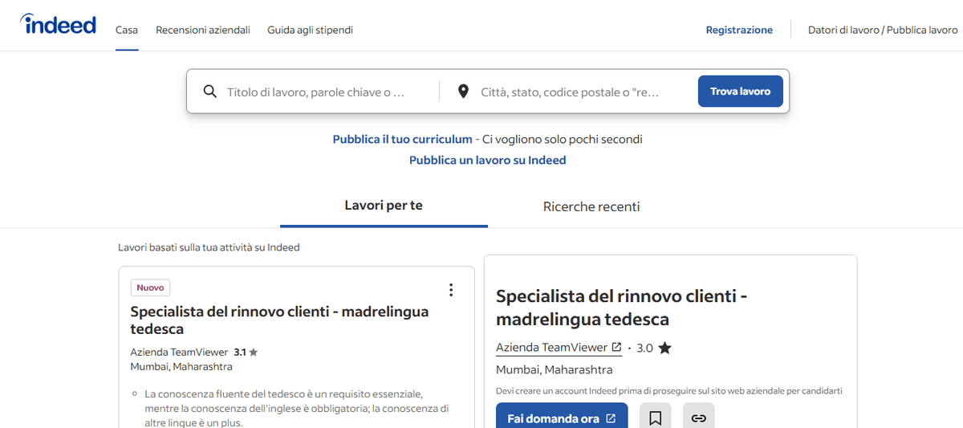Click Pubblica il tuo curriculum link
The image size is (963, 428).
[x=402, y=139]
